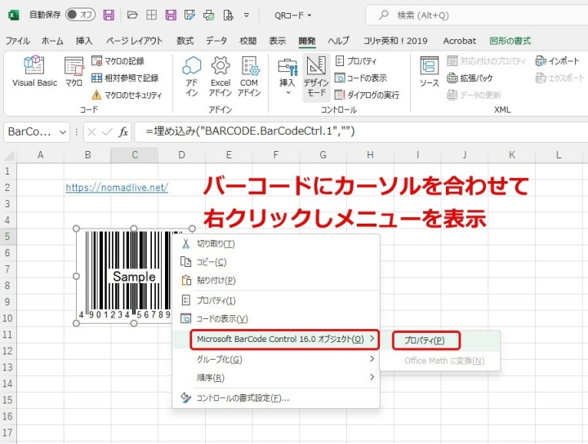588x444 pixels.
Task: Open the https://nomadlive.net/ link
Action: point(117,188)
